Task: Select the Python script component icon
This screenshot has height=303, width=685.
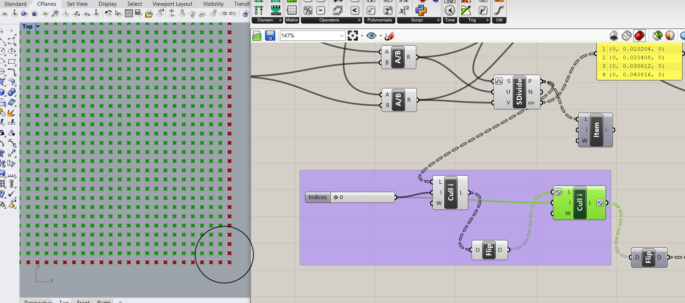Action: [421, 10]
